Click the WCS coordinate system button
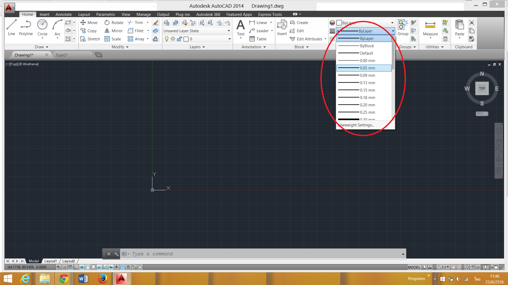This screenshot has width=508, height=285. coord(482,113)
